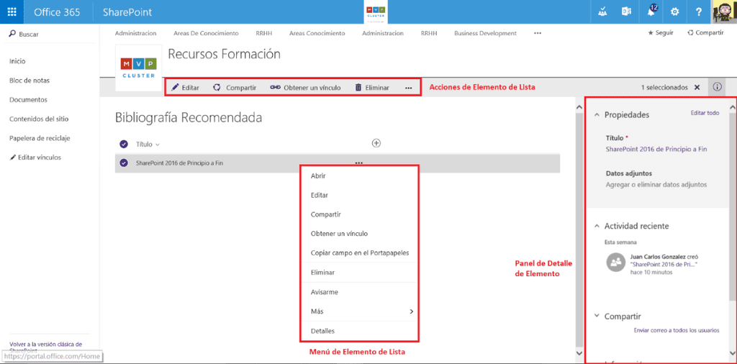Click Office 365 in the header
737x364 pixels.
click(x=57, y=12)
